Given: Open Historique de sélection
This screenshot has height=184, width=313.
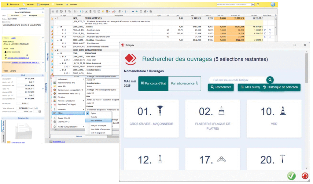Looking at the screenshot, I should tap(280, 87).
